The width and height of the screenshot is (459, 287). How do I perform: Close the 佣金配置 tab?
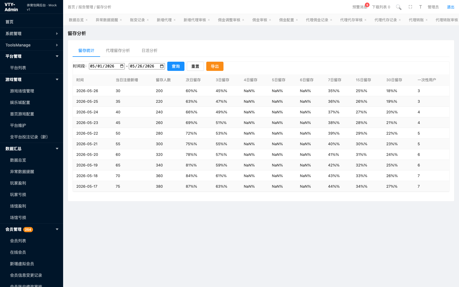(x=297, y=20)
